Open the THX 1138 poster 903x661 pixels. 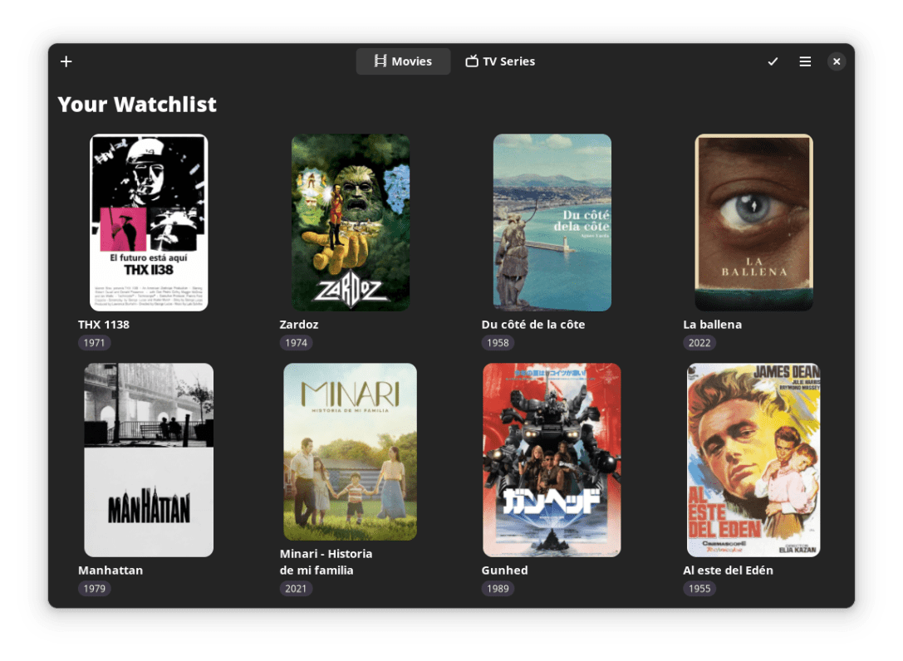pos(149,223)
